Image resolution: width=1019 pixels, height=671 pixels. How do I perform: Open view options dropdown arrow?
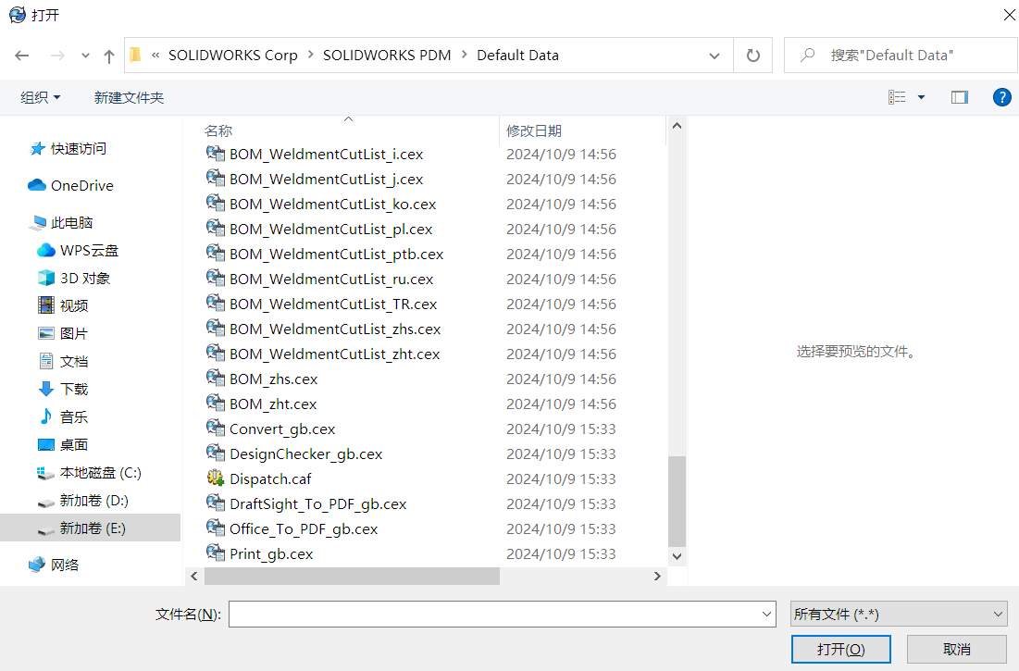[x=921, y=97]
